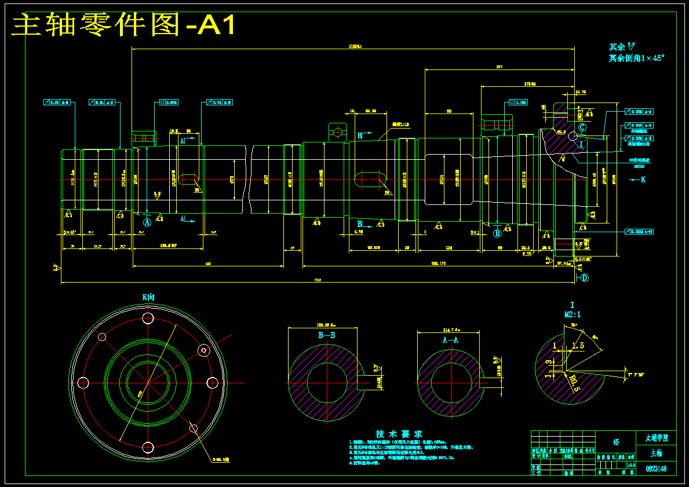Select the 12.76 dimension text
689x487 pixels.
click(x=581, y=92)
